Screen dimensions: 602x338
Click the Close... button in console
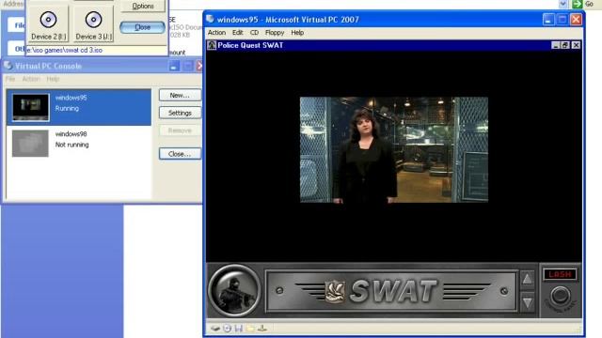click(180, 154)
